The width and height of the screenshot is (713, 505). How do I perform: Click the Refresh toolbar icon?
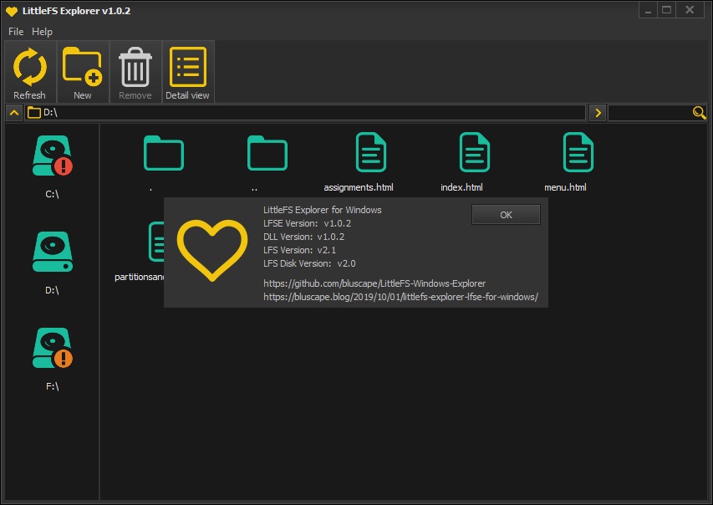click(30, 68)
